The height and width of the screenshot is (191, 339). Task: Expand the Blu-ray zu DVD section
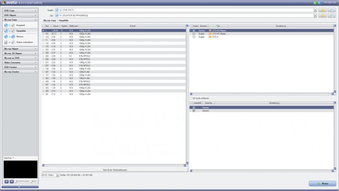(20, 58)
